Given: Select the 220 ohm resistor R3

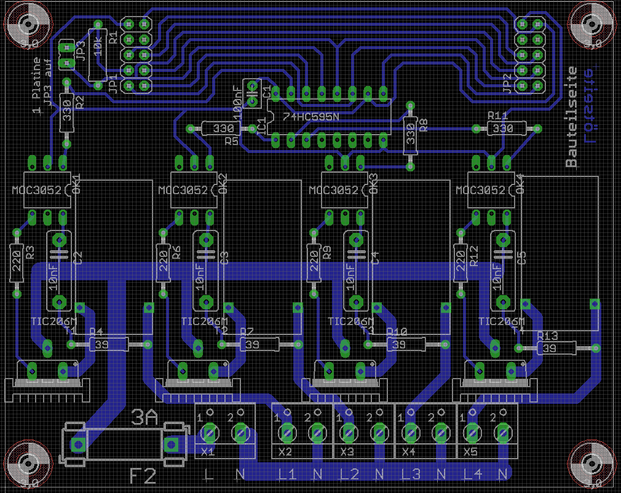Looking at the screenshot, I should pos(16,262).
